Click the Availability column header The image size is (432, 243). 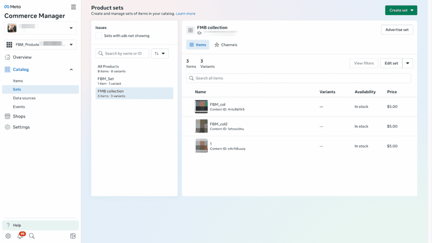[365, 92]
